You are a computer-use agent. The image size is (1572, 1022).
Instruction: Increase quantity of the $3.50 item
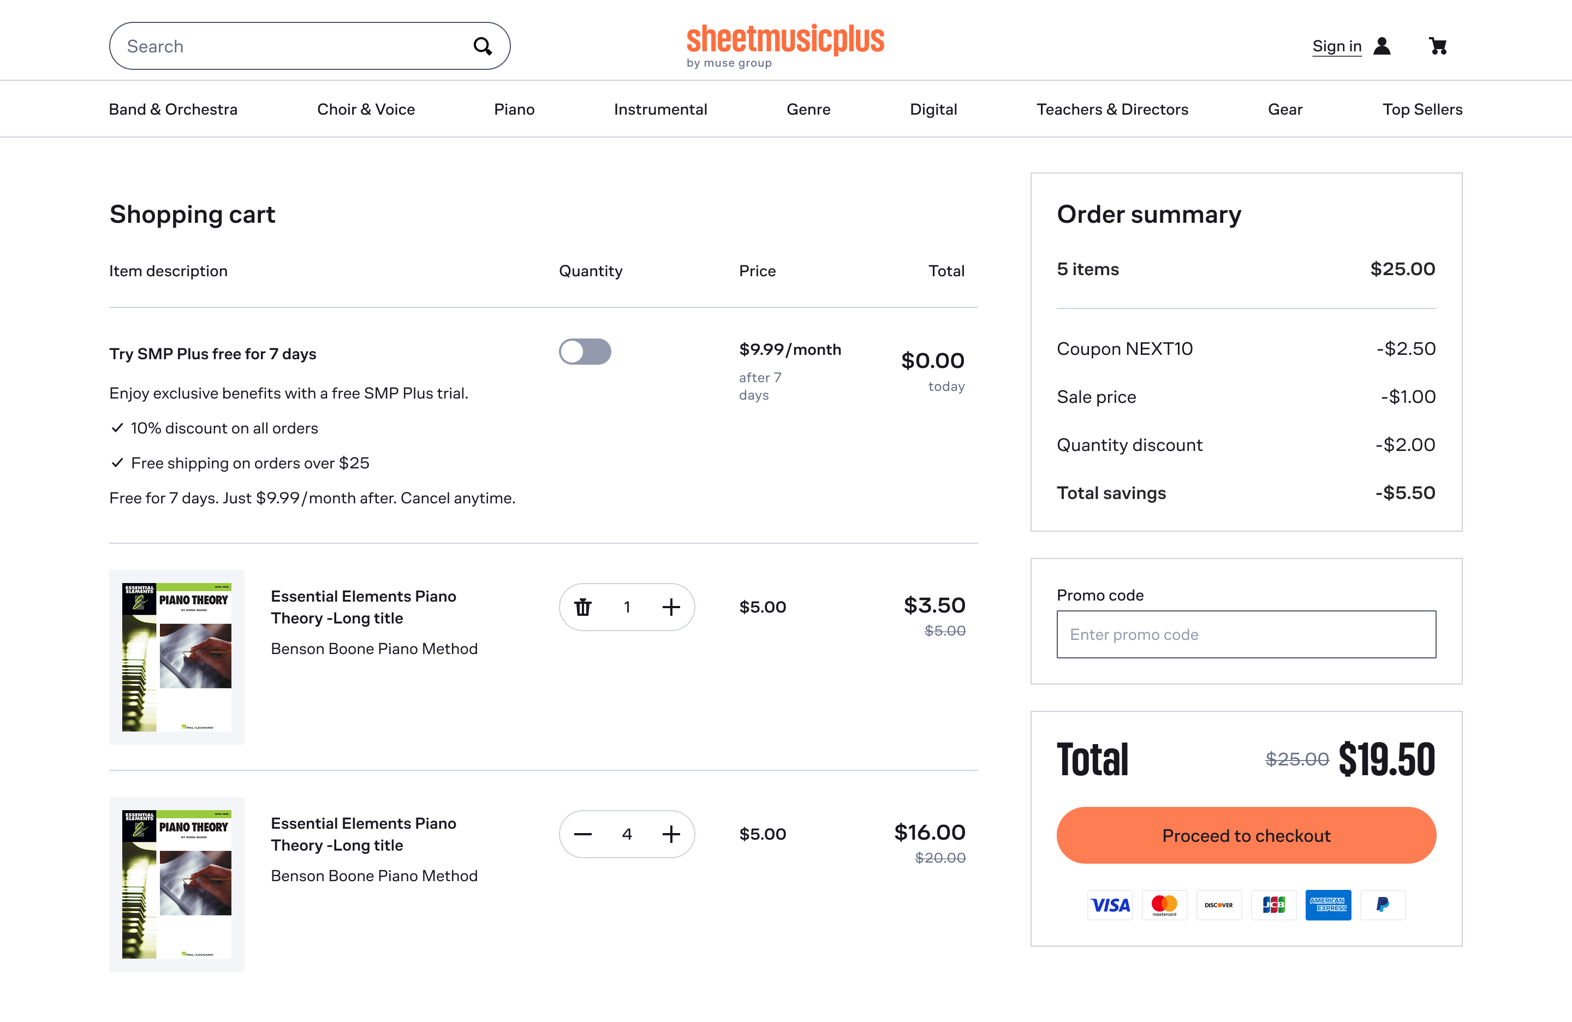point(671,607)
